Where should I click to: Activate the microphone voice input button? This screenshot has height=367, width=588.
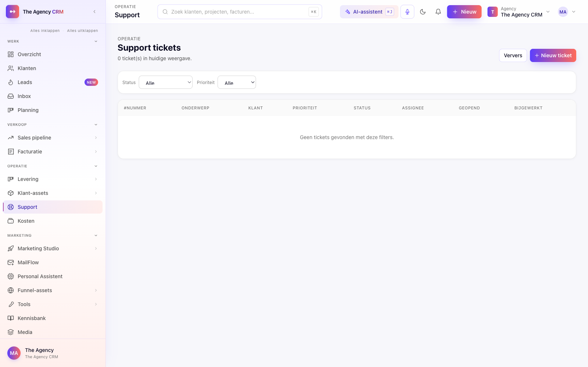coord(407,12)
